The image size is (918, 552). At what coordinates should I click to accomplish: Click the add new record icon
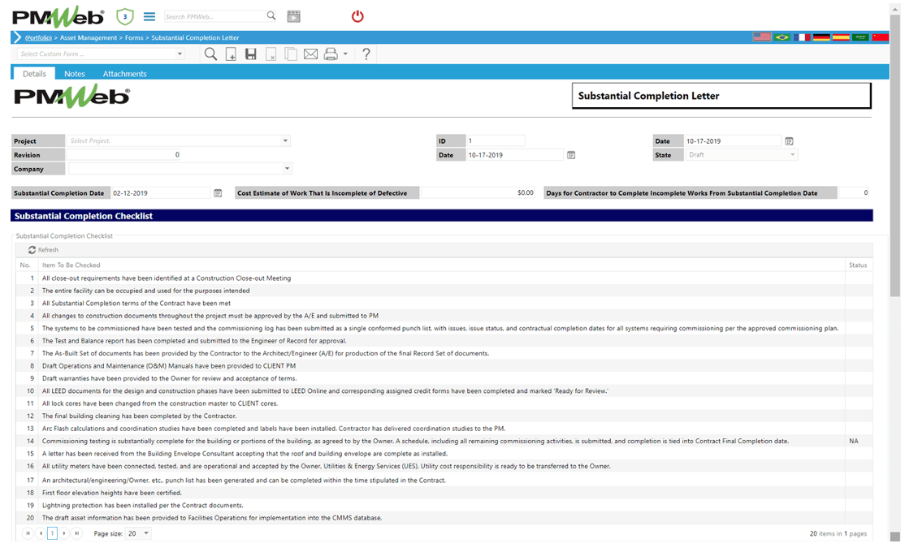pyautogui.click(x=231, y=54)
